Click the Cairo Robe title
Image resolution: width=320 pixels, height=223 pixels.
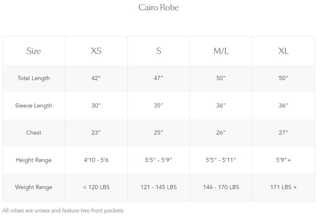point(158,8)
